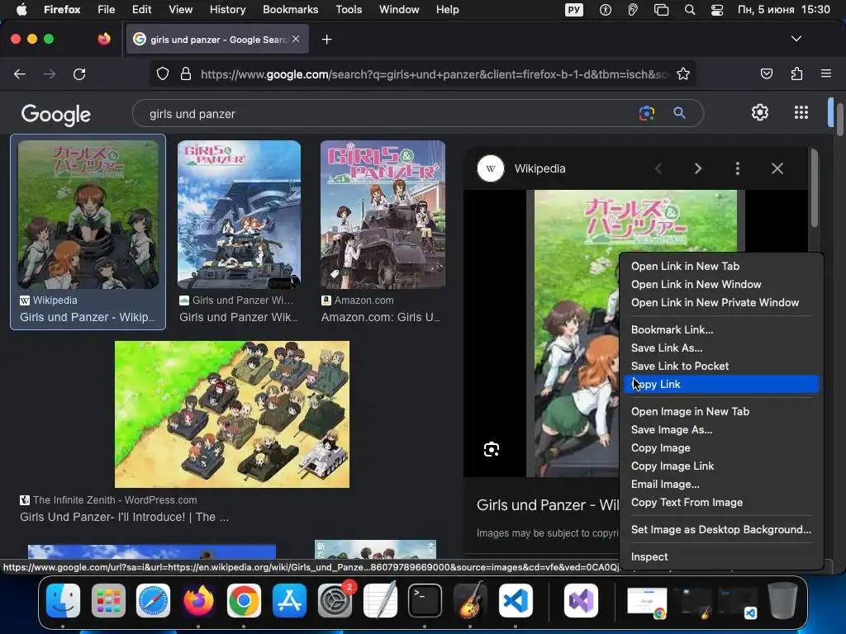This screenshot has height=634, width=846.
Task: Open Launchpad from the Dock
Action: (x=108, y=600)
